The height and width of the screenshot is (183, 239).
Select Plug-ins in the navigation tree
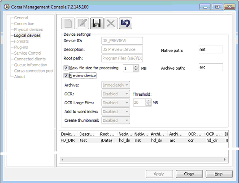(21, 47)
